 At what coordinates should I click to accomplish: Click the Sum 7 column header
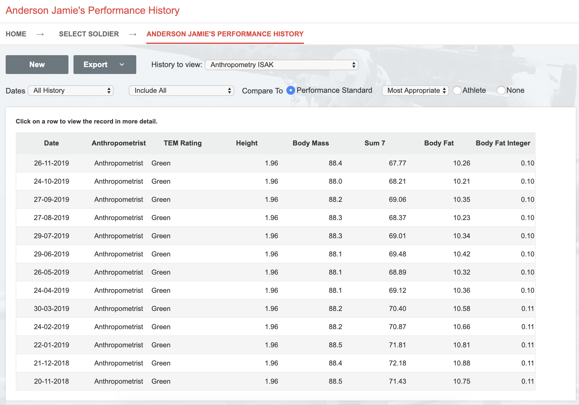[x=375, y=143]
